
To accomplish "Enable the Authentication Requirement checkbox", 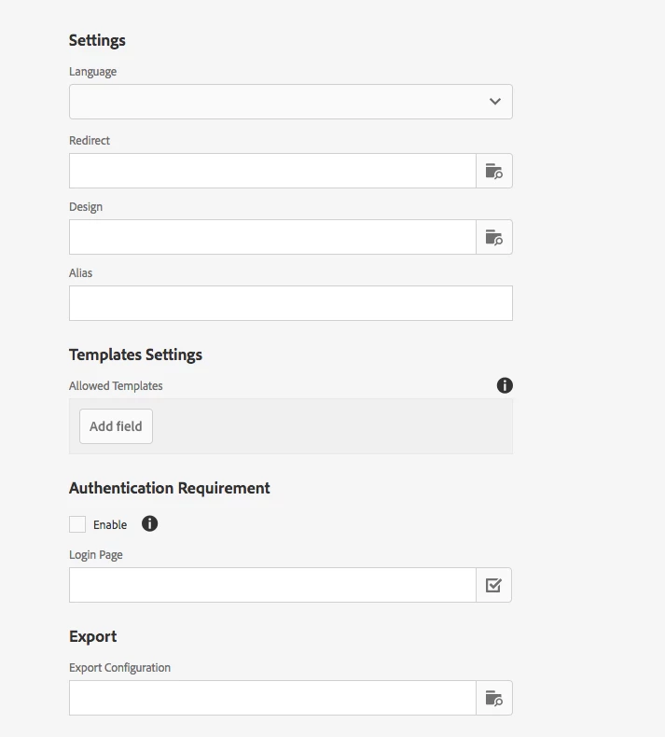I will pyautogui.click(x=77, y=524).
